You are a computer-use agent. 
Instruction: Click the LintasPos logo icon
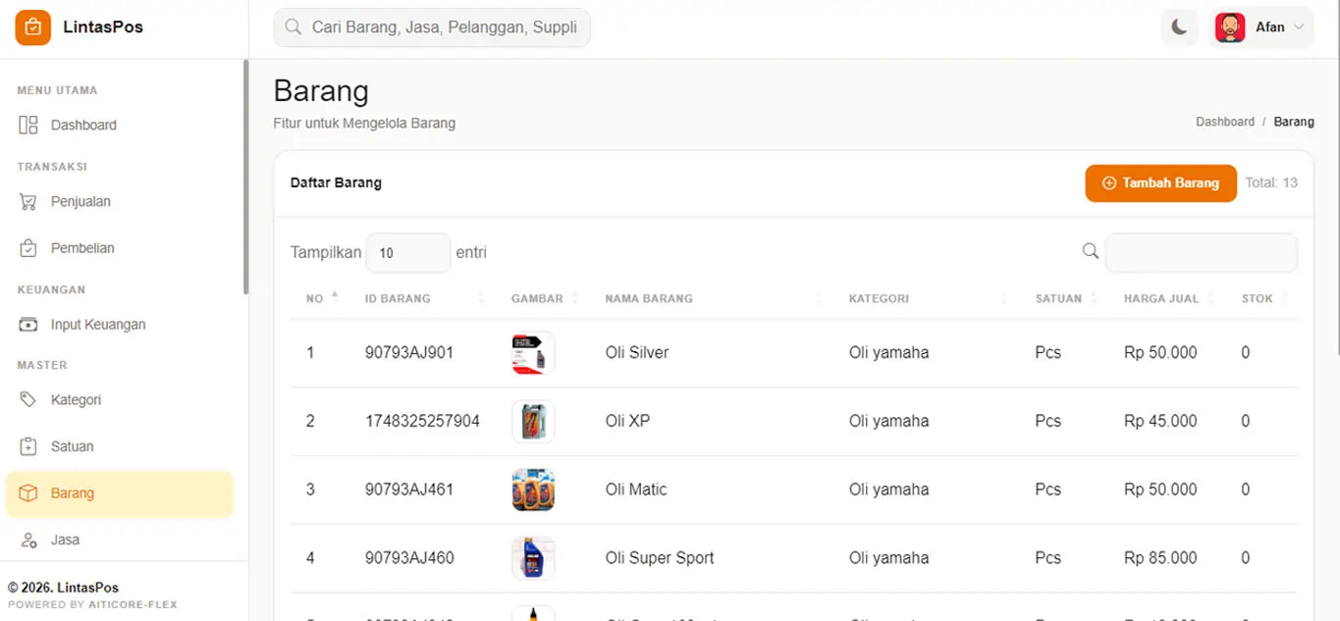32,27
